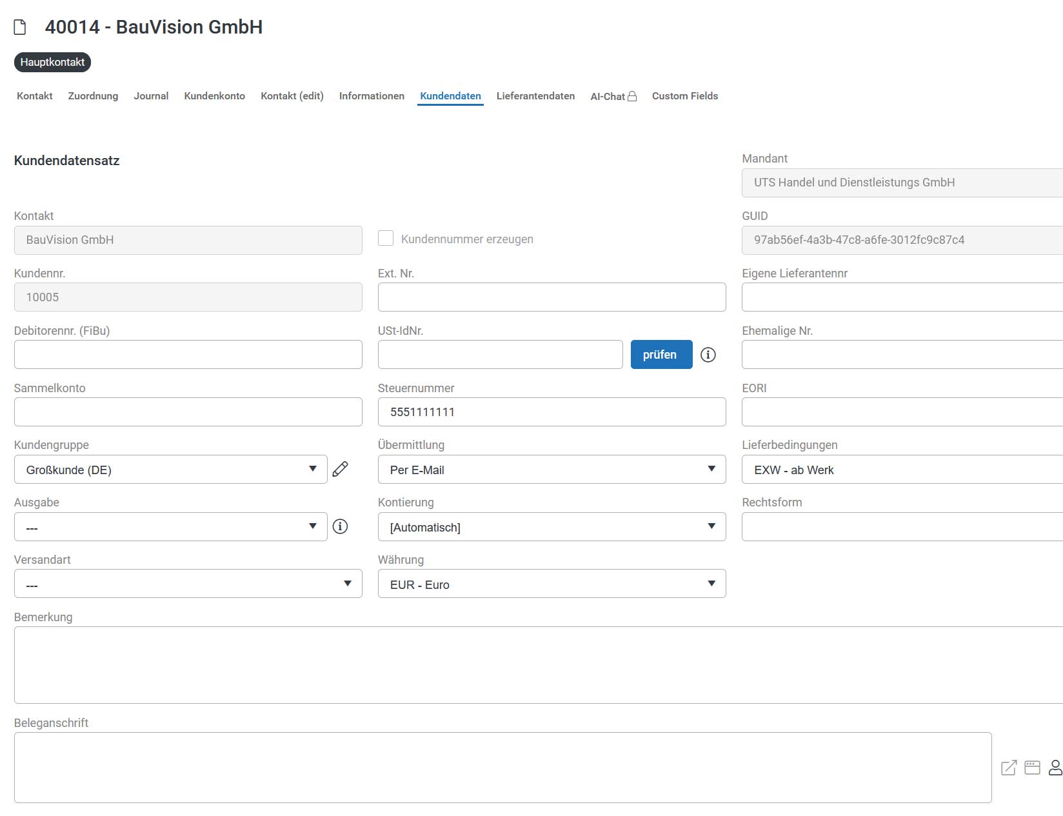
Task: Click the Kundennr. field showing 10005
Action: (x=188, y=297)
